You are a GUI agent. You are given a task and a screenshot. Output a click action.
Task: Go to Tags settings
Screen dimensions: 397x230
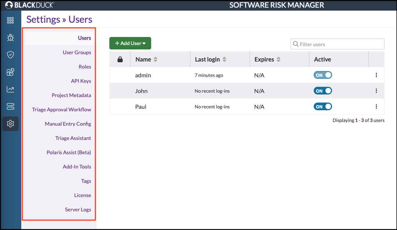pyautogui.click(x=86, y=181)
